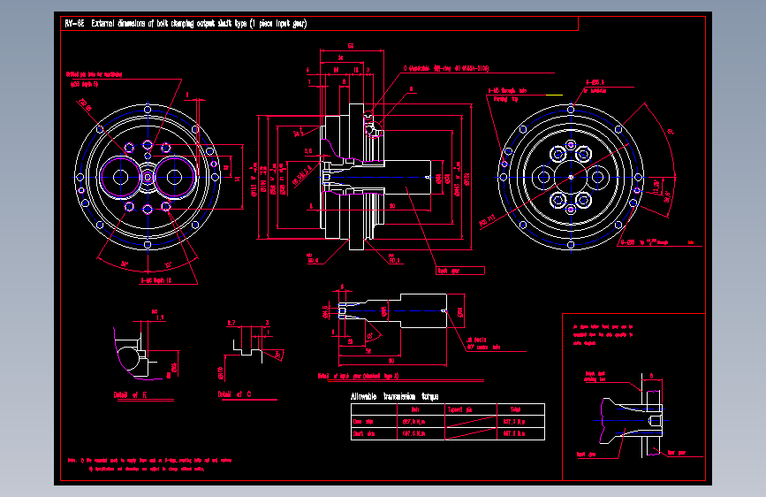The width and height of the screenshot is (766, 497).
Task: Click the 'M6 depth' label under the left view
Action: (x=156, y=281)
